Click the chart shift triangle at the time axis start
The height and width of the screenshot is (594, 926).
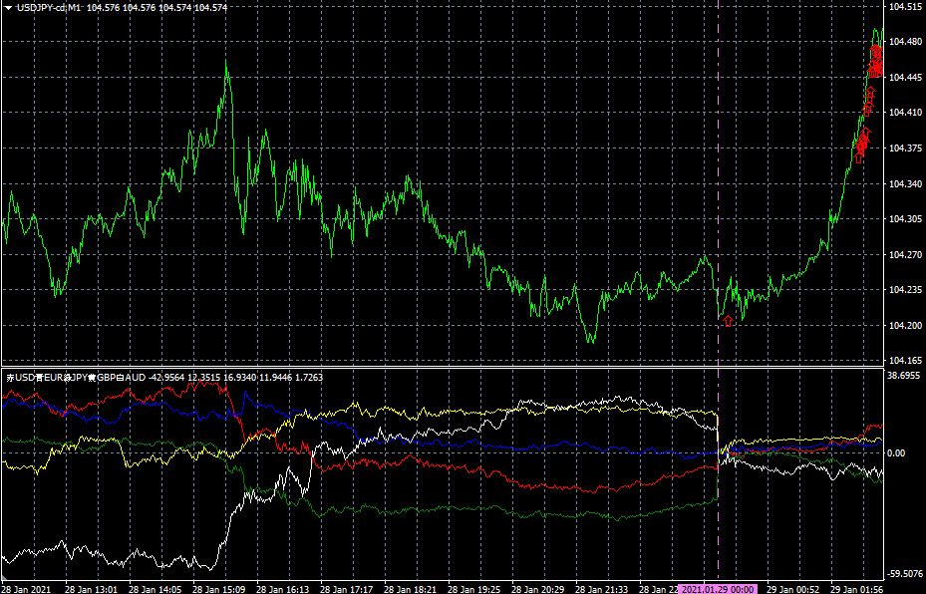(x=5, y=579)
